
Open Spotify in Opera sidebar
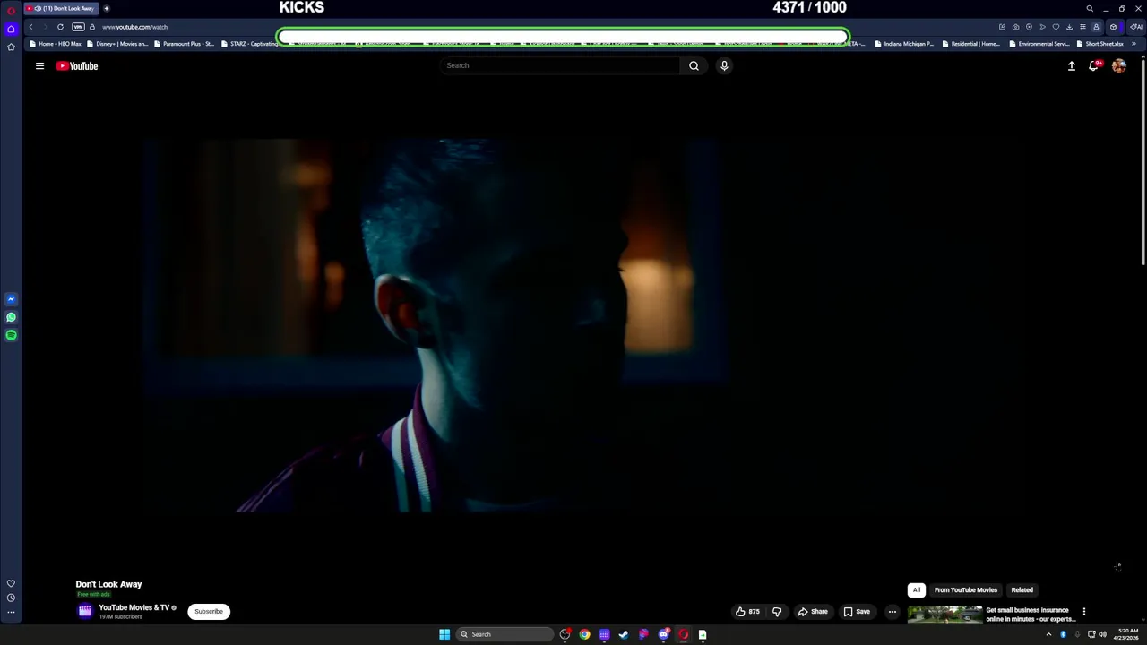point(11,335)
